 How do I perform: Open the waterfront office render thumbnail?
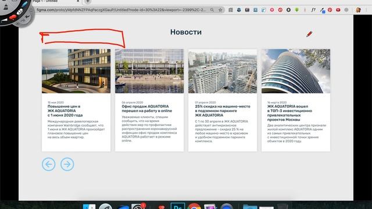[x=149, y=71]
